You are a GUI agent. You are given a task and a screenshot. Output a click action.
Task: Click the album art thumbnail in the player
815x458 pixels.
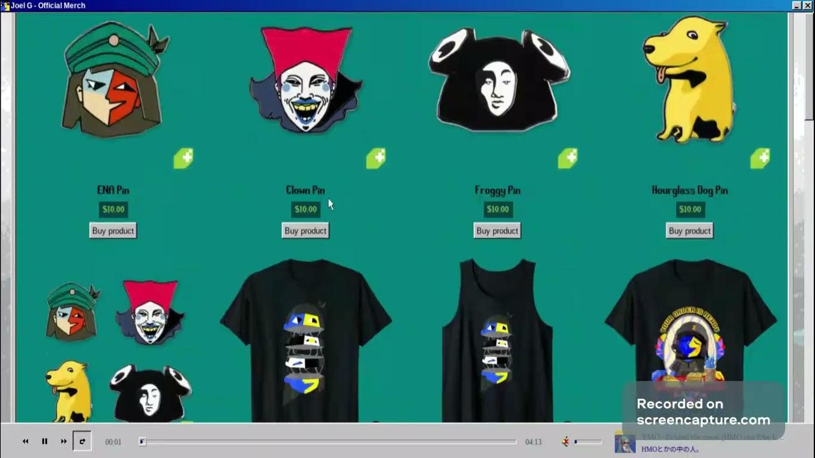(x=625, y=442)
